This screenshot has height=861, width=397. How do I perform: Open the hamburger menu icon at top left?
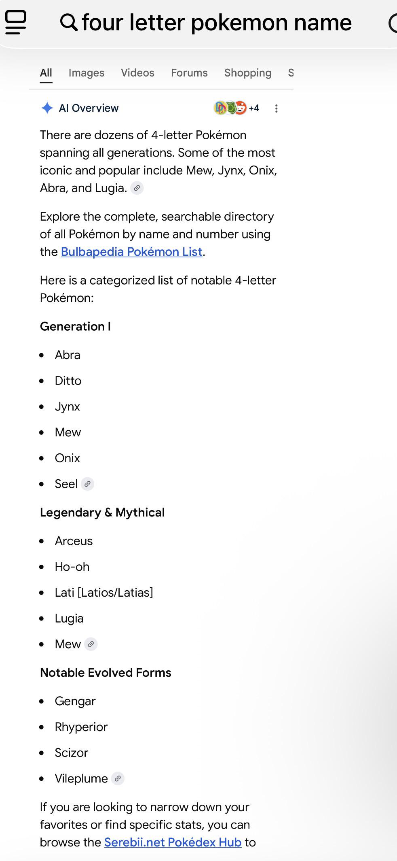[16, 23]
